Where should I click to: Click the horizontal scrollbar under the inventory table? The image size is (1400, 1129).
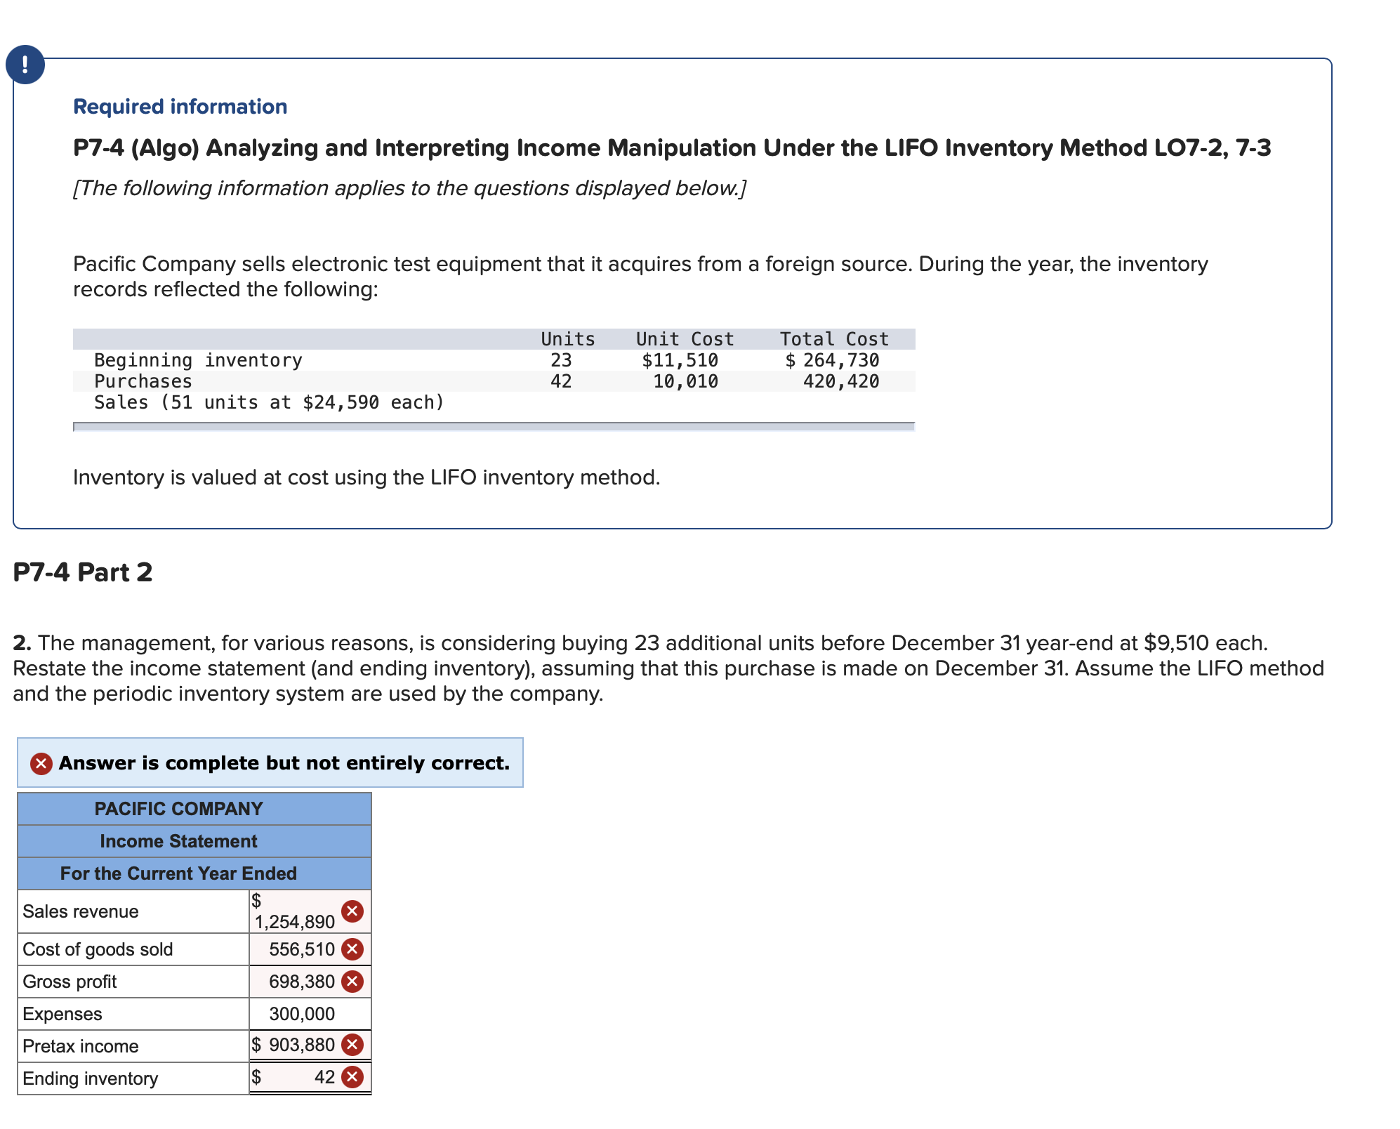[494, 426]
